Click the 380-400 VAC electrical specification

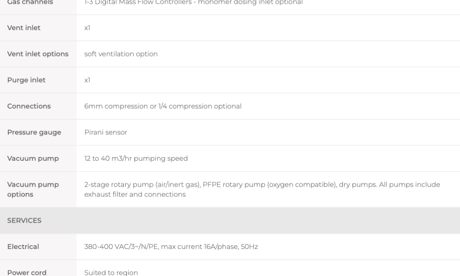click(x=171, y=247)
